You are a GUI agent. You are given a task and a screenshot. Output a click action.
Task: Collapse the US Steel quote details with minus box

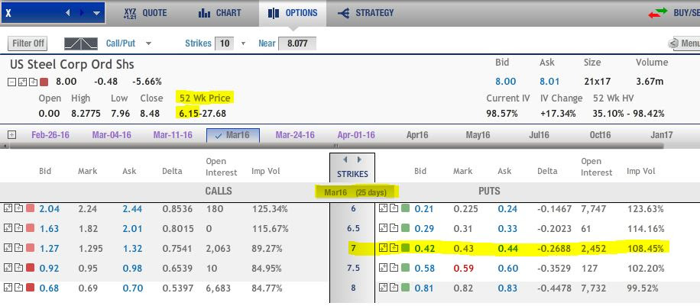pyautogui.click(x=12, y=82)
